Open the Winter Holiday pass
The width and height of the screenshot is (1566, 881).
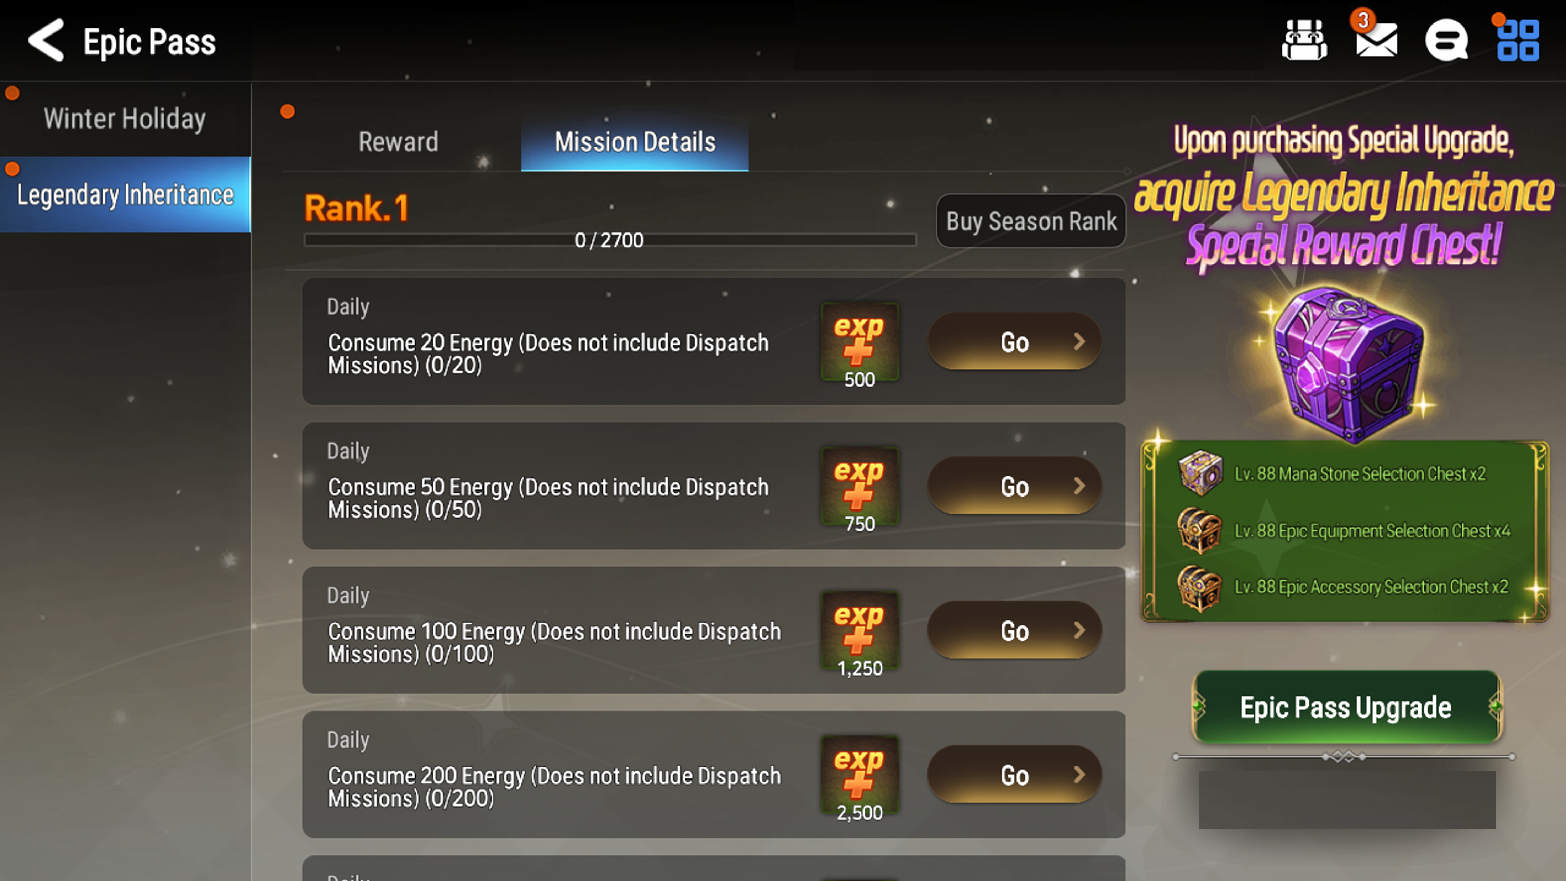pyautogui.click(x=125, y=119)
